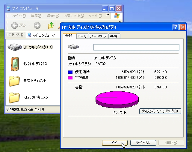Click the Windows flag logo in My Computer
Image resolution: width=192 pixels, height=152 pixels.
coord(117,16)
